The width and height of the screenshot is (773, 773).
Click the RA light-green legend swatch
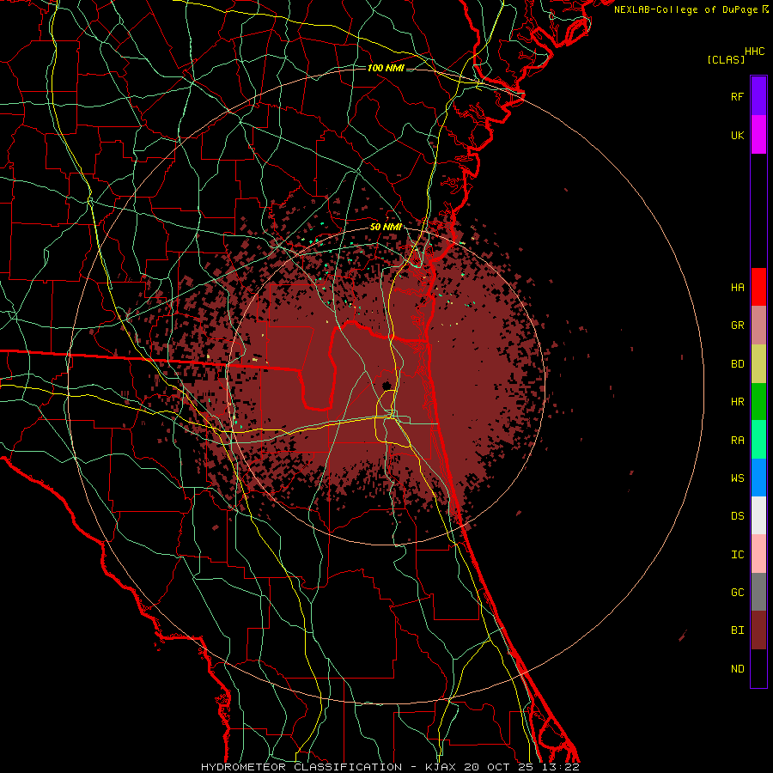tap(758, 440)
